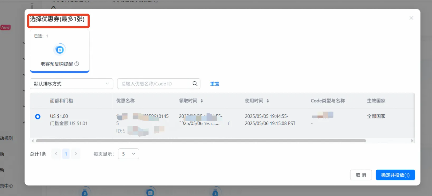This screenshot has width=432, height=196.
Task: Click the 老客预复购提醒 selected card
Action: click(60, 51)
